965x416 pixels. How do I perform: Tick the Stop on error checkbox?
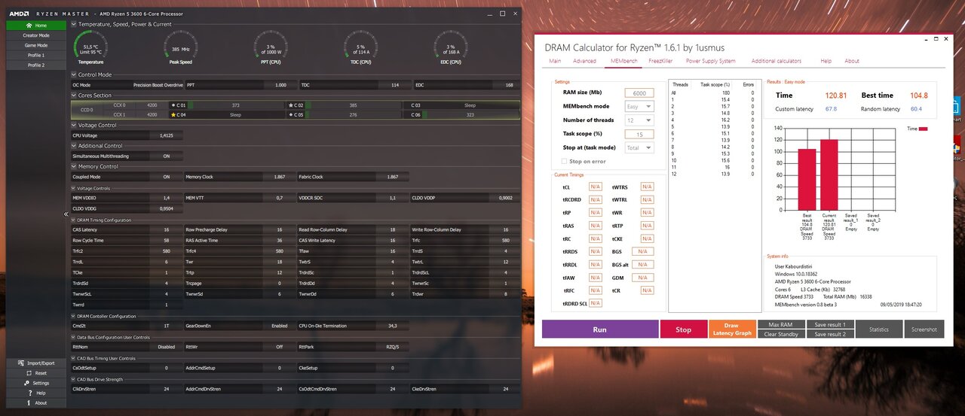click(x=565, y=162)
